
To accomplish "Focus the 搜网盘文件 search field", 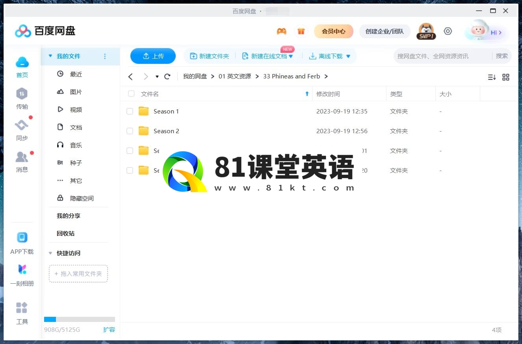I will [x=442, y=56].
